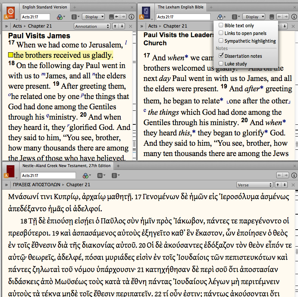Click footnote marker 'e' in Lexham text
Image resolution: width=298 pixels, height=297 pixels.
pos(145,110)
